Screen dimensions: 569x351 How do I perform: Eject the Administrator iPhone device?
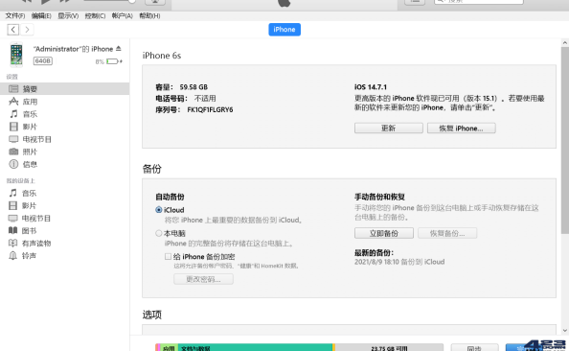point(118,48)
